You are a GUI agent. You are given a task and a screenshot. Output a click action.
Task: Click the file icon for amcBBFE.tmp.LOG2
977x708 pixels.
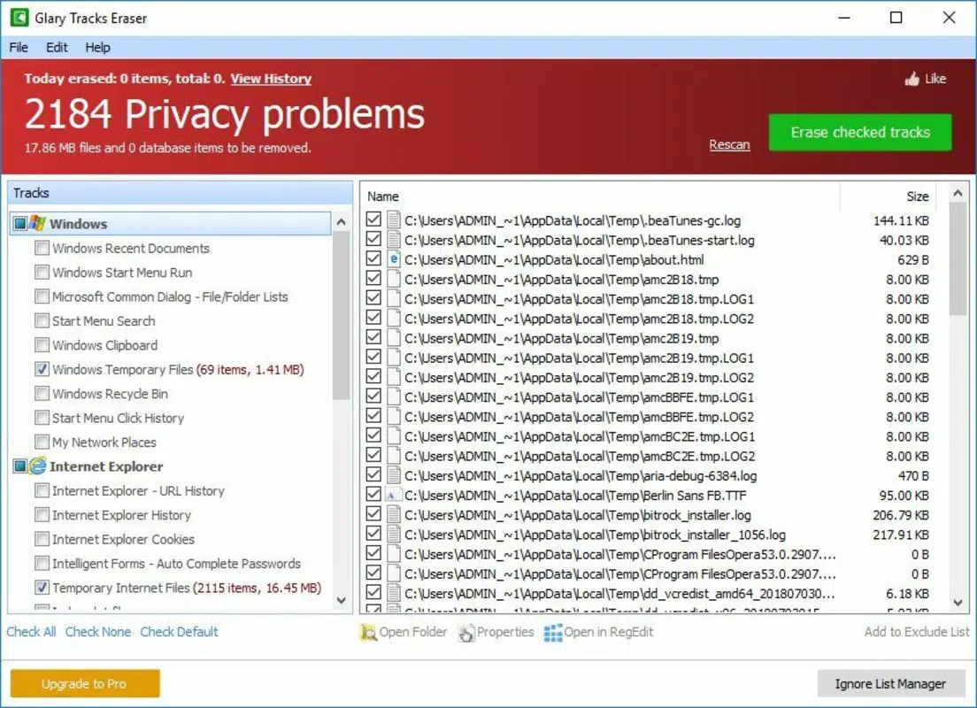point(393,416)
